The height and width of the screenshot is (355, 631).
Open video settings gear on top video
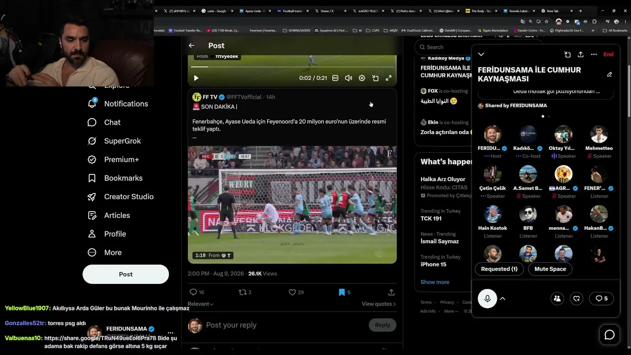(362, 78)
